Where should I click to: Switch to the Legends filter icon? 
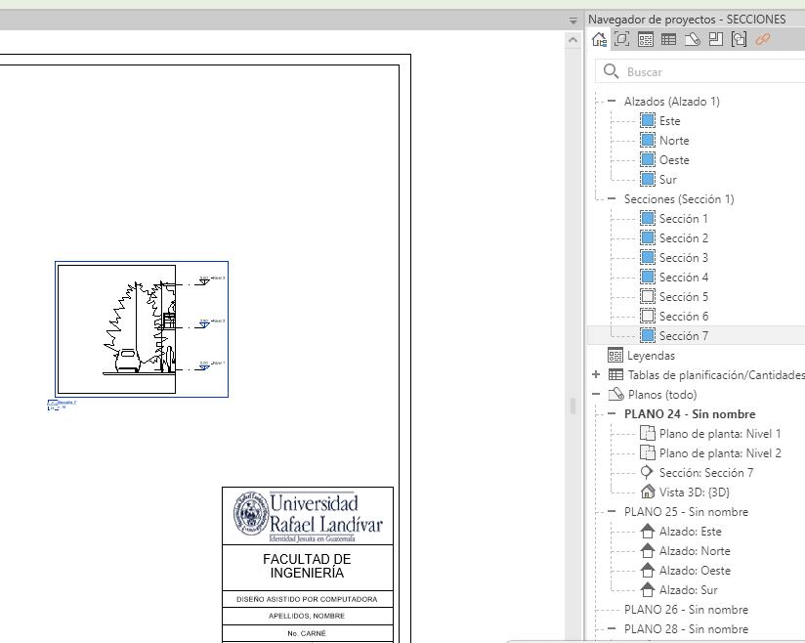click(646, 39)
